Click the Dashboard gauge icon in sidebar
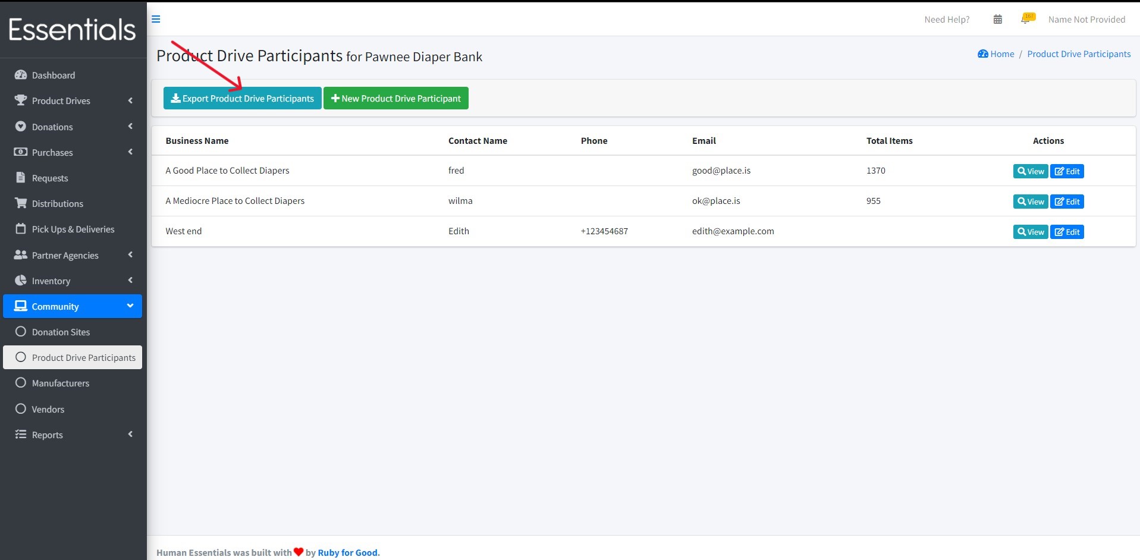The width and height of the screenshot is (1140, 560). (21, 75)
